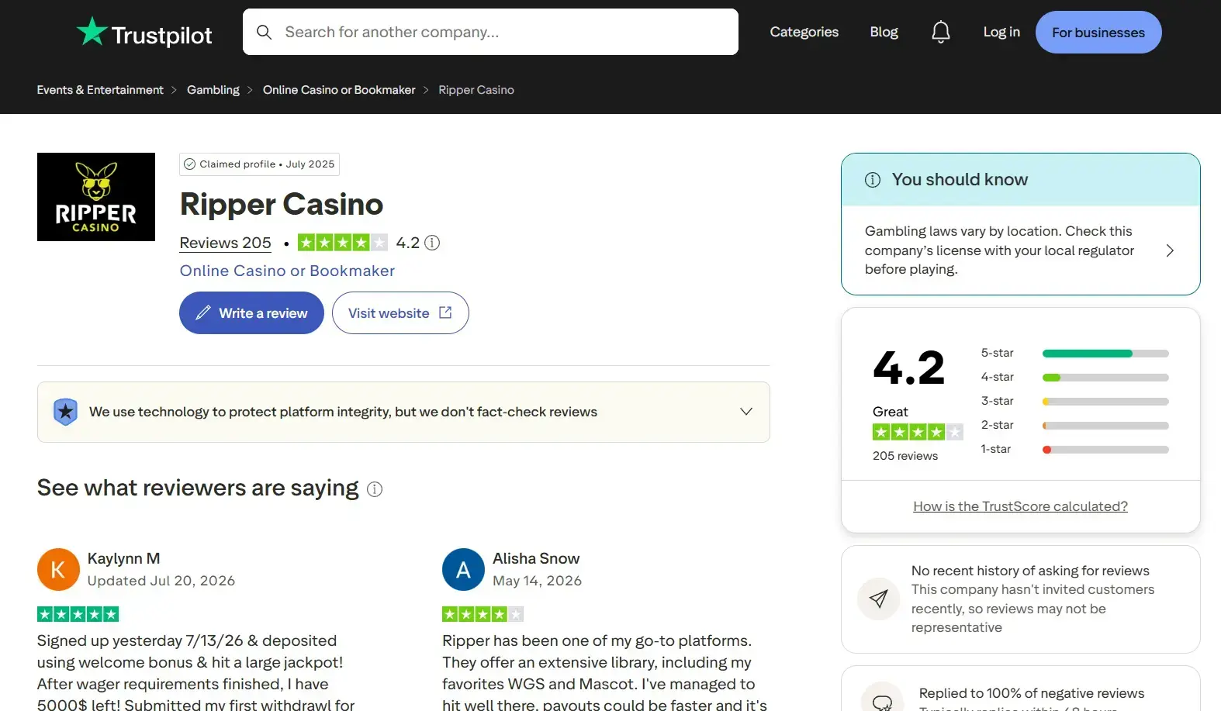Click the paper plane review invitation icon

click(x=878, y=599)
